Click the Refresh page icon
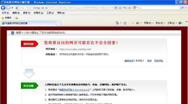The height and width of the screenshot is (104, 188). tap(125, 8)
